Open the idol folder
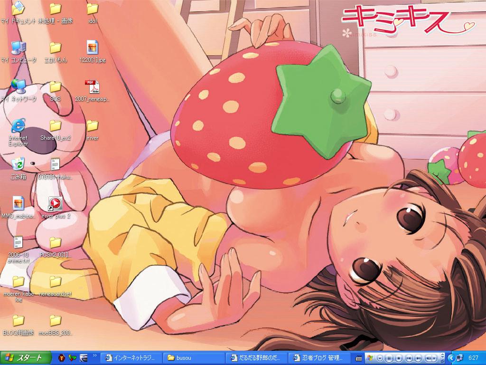Viewport: 486px width, 365px height. 93,13
